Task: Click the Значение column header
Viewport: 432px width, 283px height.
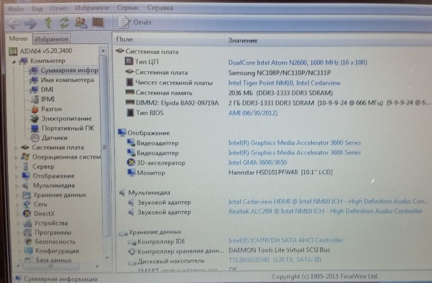Action: (x=328, y=40)
